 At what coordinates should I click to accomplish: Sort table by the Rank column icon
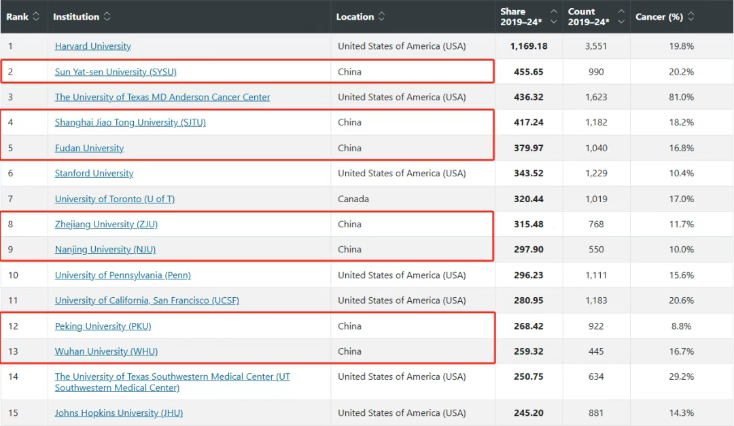tap(36, 17)
